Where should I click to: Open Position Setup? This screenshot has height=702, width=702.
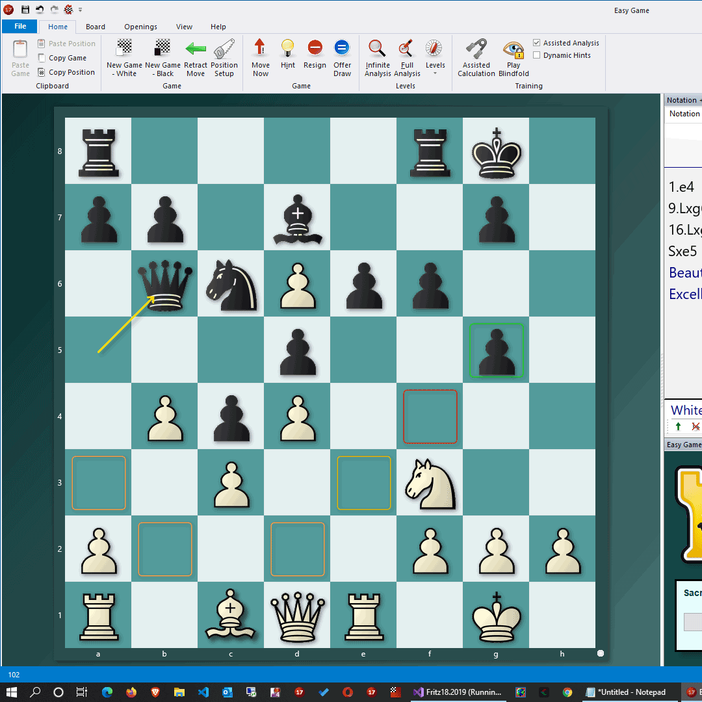[x=224, y=57]
